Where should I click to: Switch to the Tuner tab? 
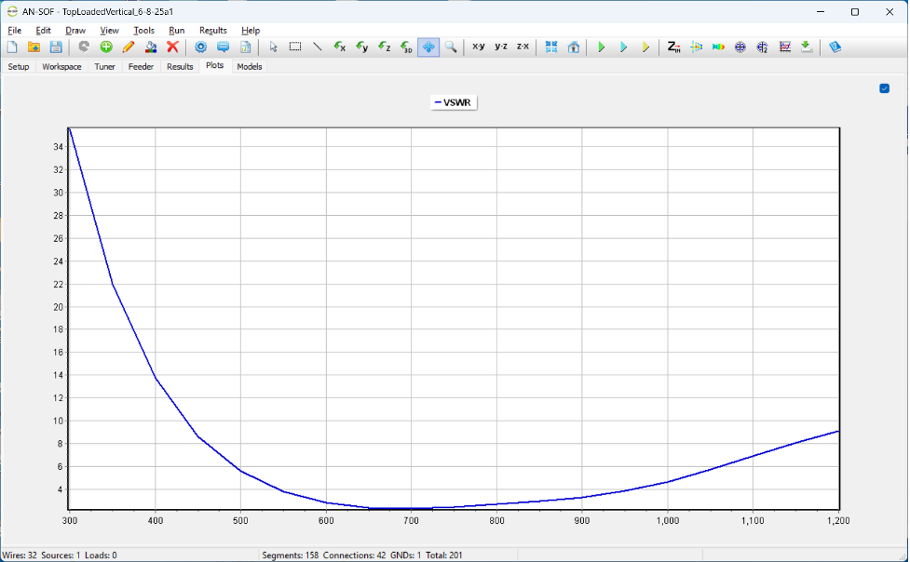click(x=104, y=67)
